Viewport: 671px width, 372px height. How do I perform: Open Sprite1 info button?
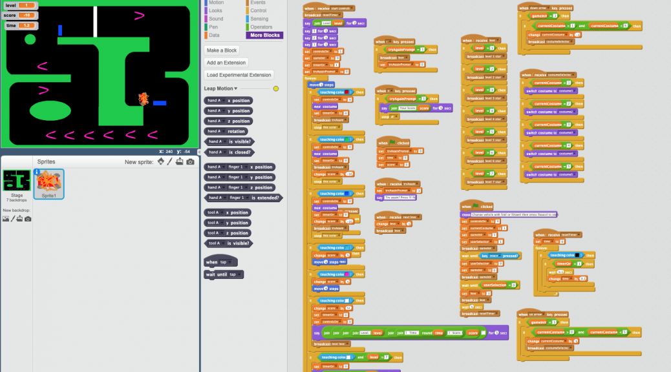point(37,172)
